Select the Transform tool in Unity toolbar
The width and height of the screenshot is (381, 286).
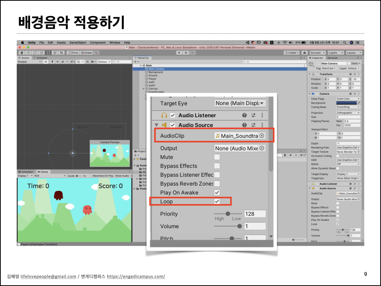coord(55,53)
